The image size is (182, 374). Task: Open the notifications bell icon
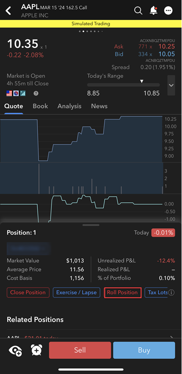click(x=153, y=10)
